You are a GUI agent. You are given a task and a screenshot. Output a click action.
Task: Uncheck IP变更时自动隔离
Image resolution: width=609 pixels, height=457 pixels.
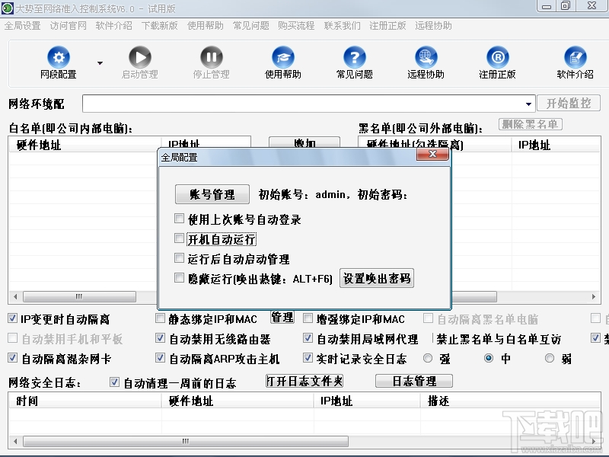coord(12,318)
